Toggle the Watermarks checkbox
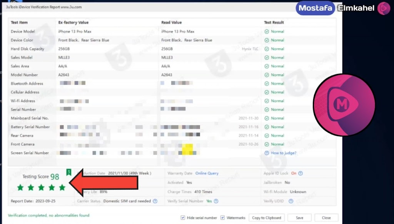Viewport: 394px width, 224px height. tap(222, 218)
